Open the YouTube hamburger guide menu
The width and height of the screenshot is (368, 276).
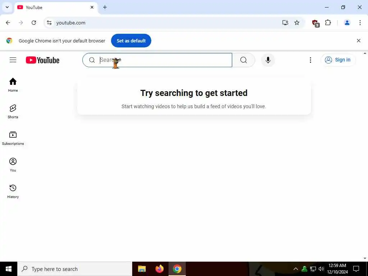13,60
